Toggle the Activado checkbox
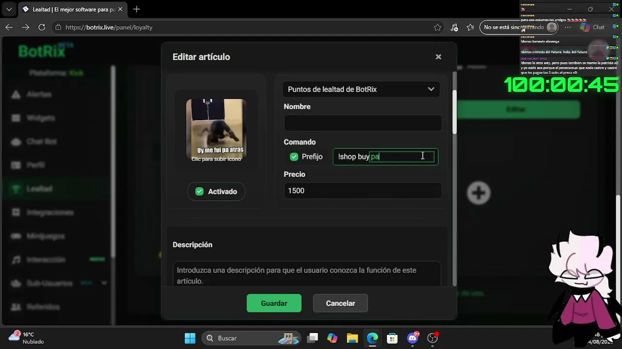Screen dimensions: 622x349 point(199,191)
